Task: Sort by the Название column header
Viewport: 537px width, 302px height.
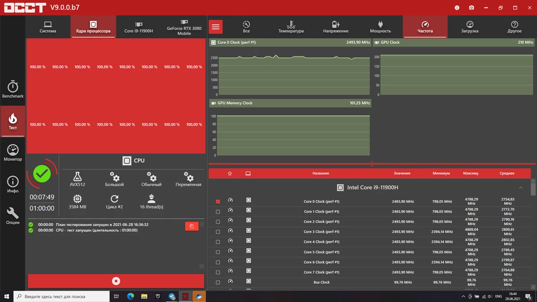Action: click(321, 173)
